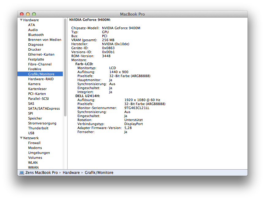Viewport: 265px width, 200px height.
Task: Click serial number 9TG463CL21LL
Action: click(137, 108)
